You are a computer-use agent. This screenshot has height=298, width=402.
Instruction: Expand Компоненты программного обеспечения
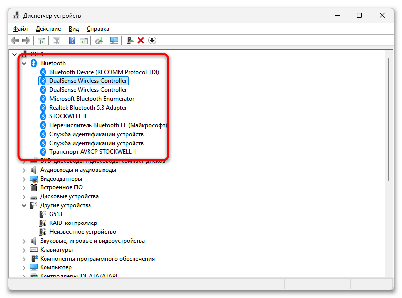(x=24, y=259)
